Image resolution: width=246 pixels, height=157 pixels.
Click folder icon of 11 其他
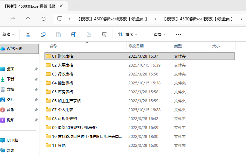pos(48,145)
